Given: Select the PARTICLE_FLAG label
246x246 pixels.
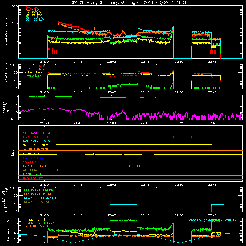Looking at the screenshot, I should click(x=34, y=166).
